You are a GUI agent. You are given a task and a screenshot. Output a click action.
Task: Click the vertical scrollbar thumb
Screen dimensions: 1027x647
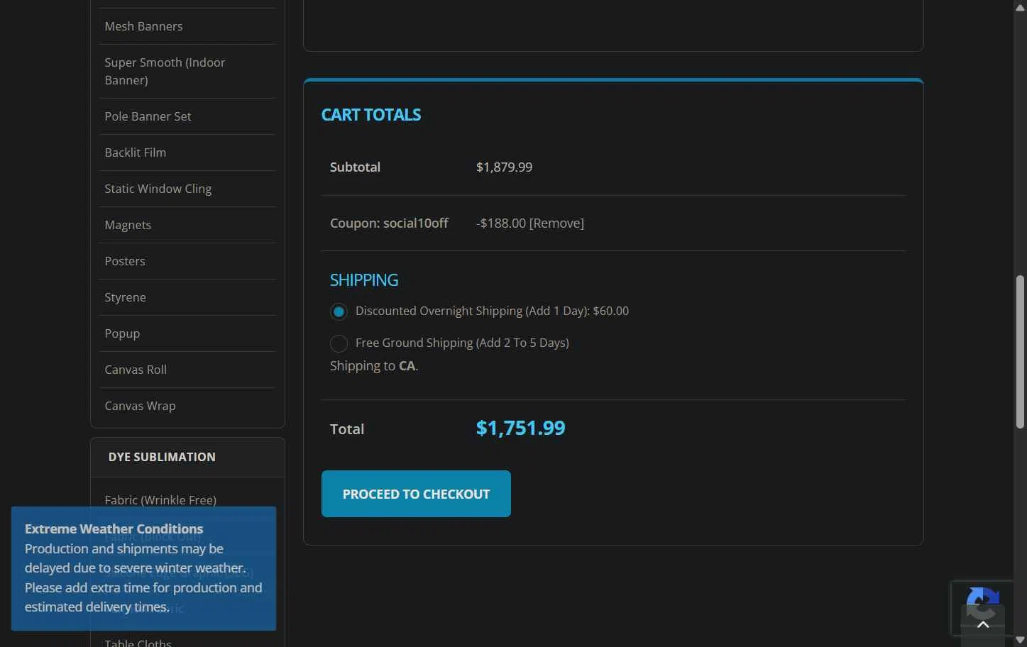(x=1020, y=352)
